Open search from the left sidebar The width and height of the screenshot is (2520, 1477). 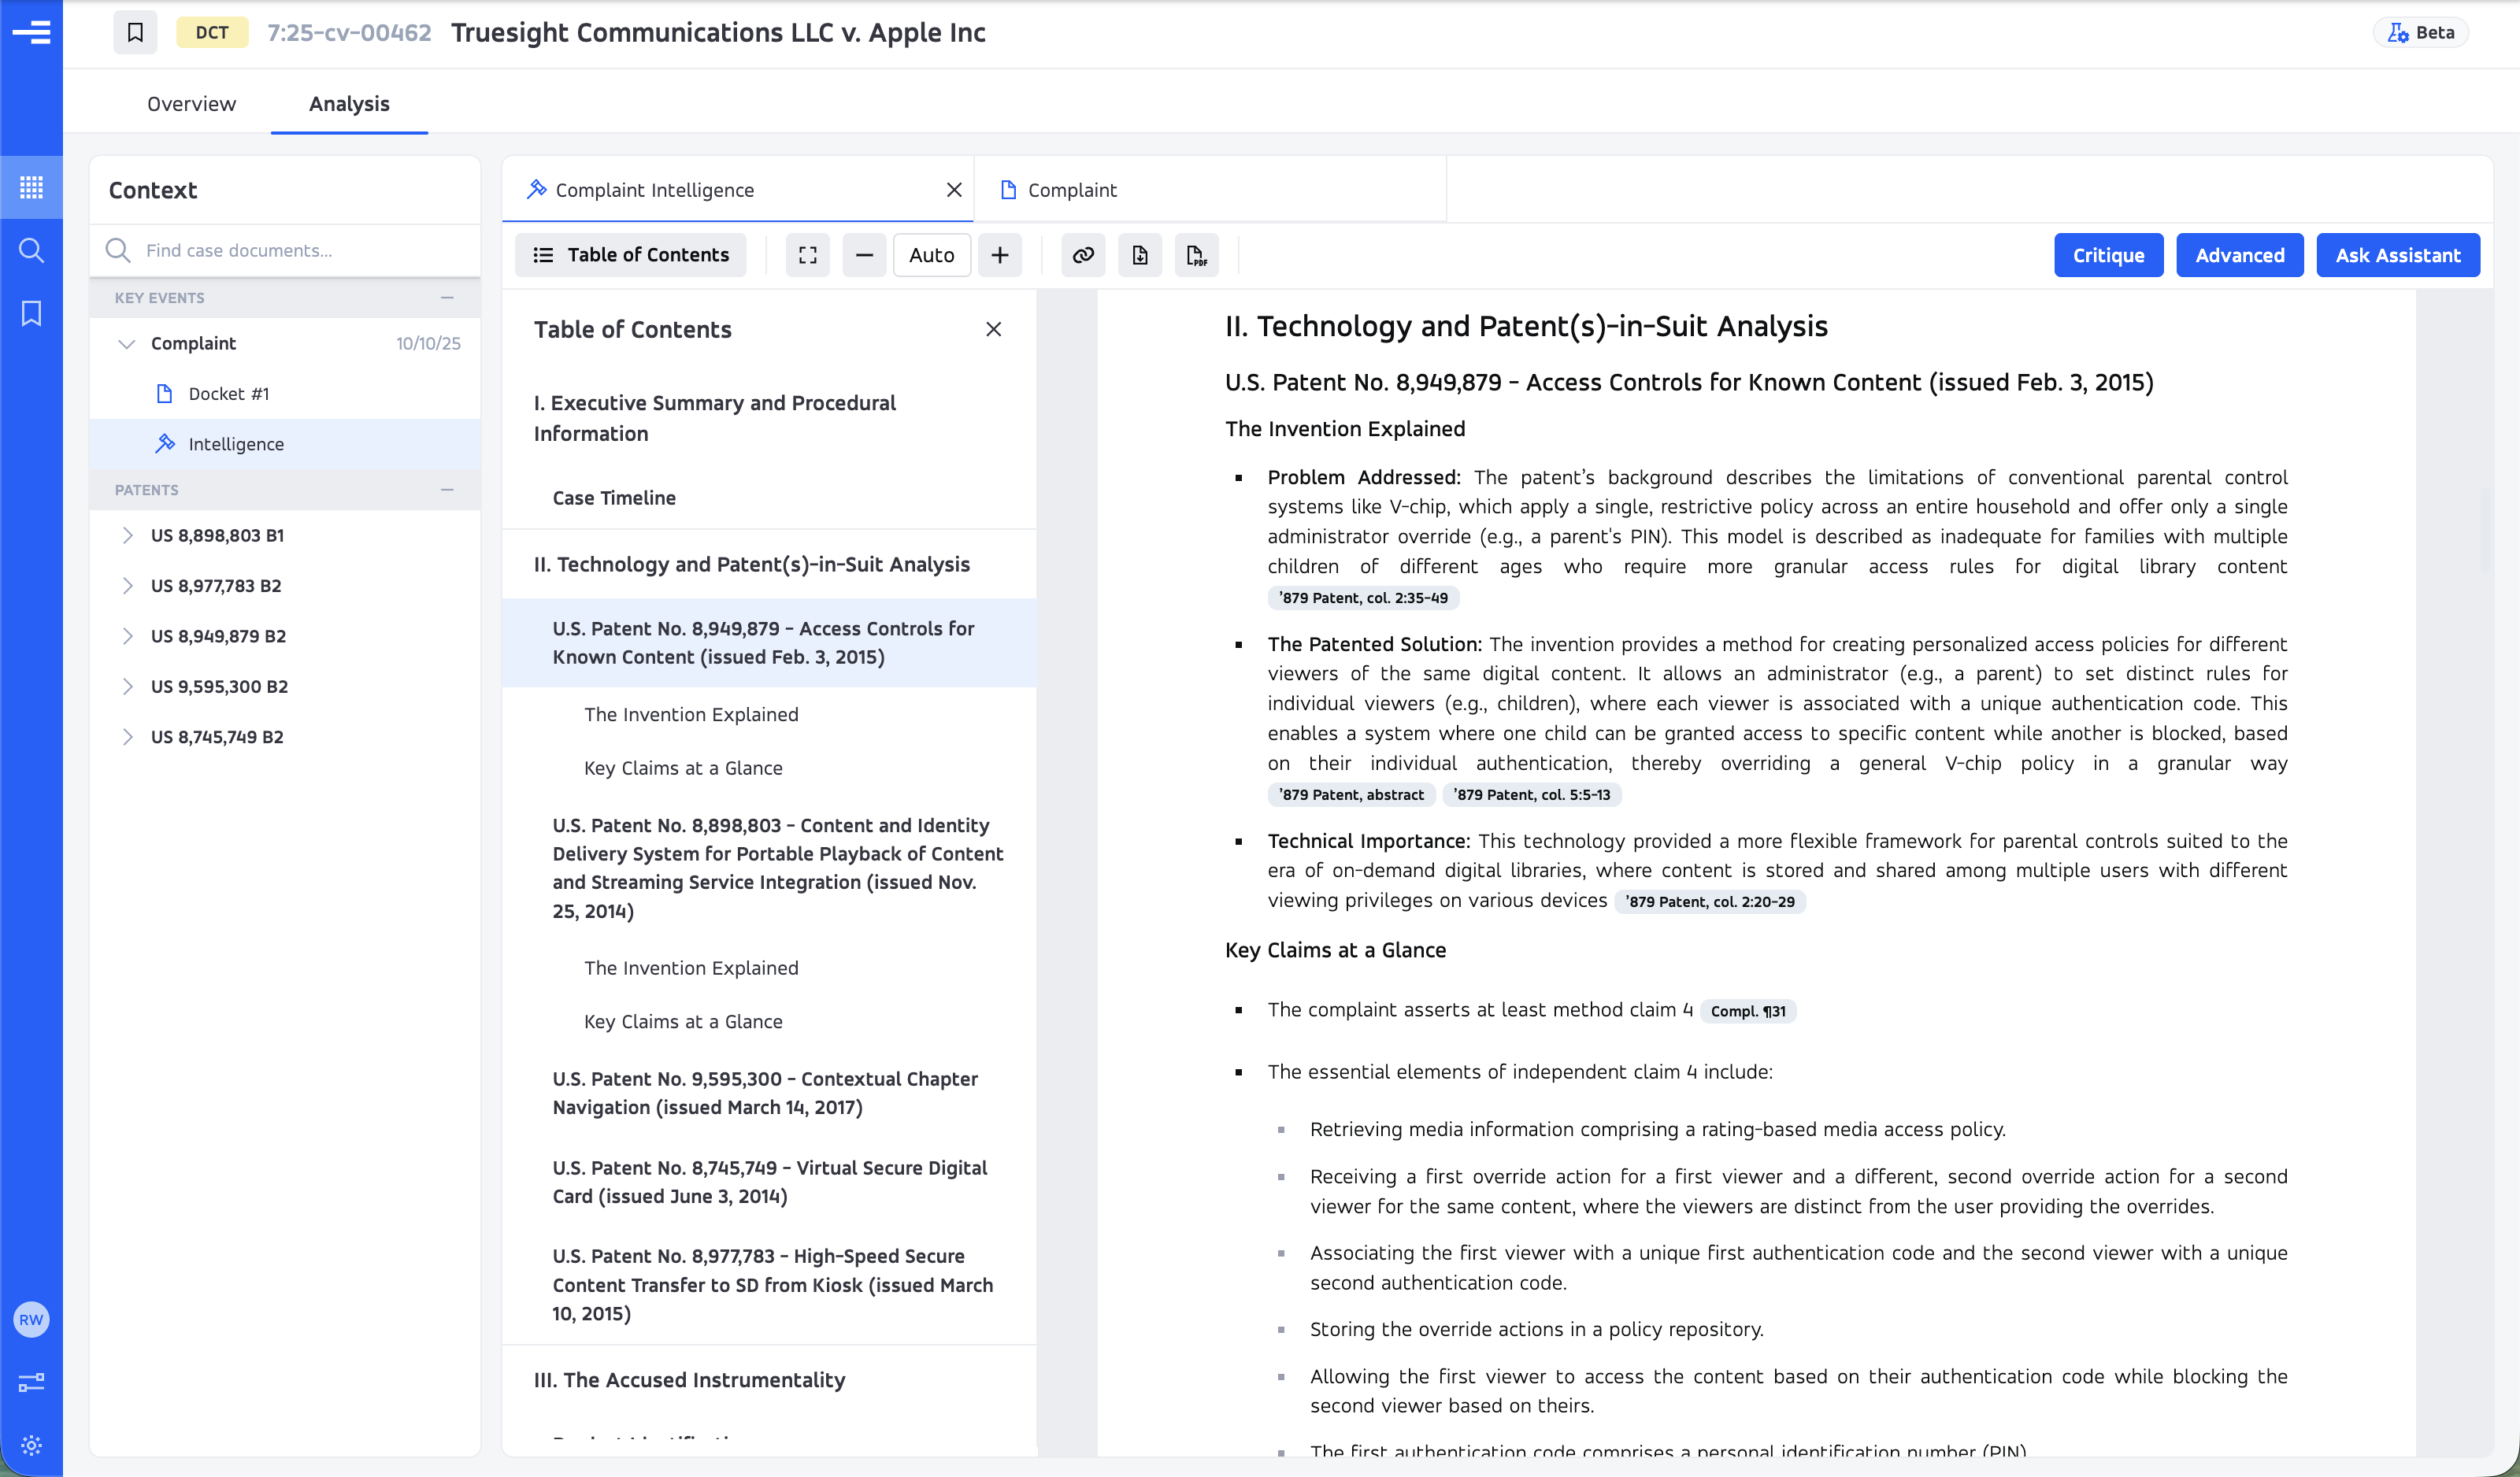point(31,250)
